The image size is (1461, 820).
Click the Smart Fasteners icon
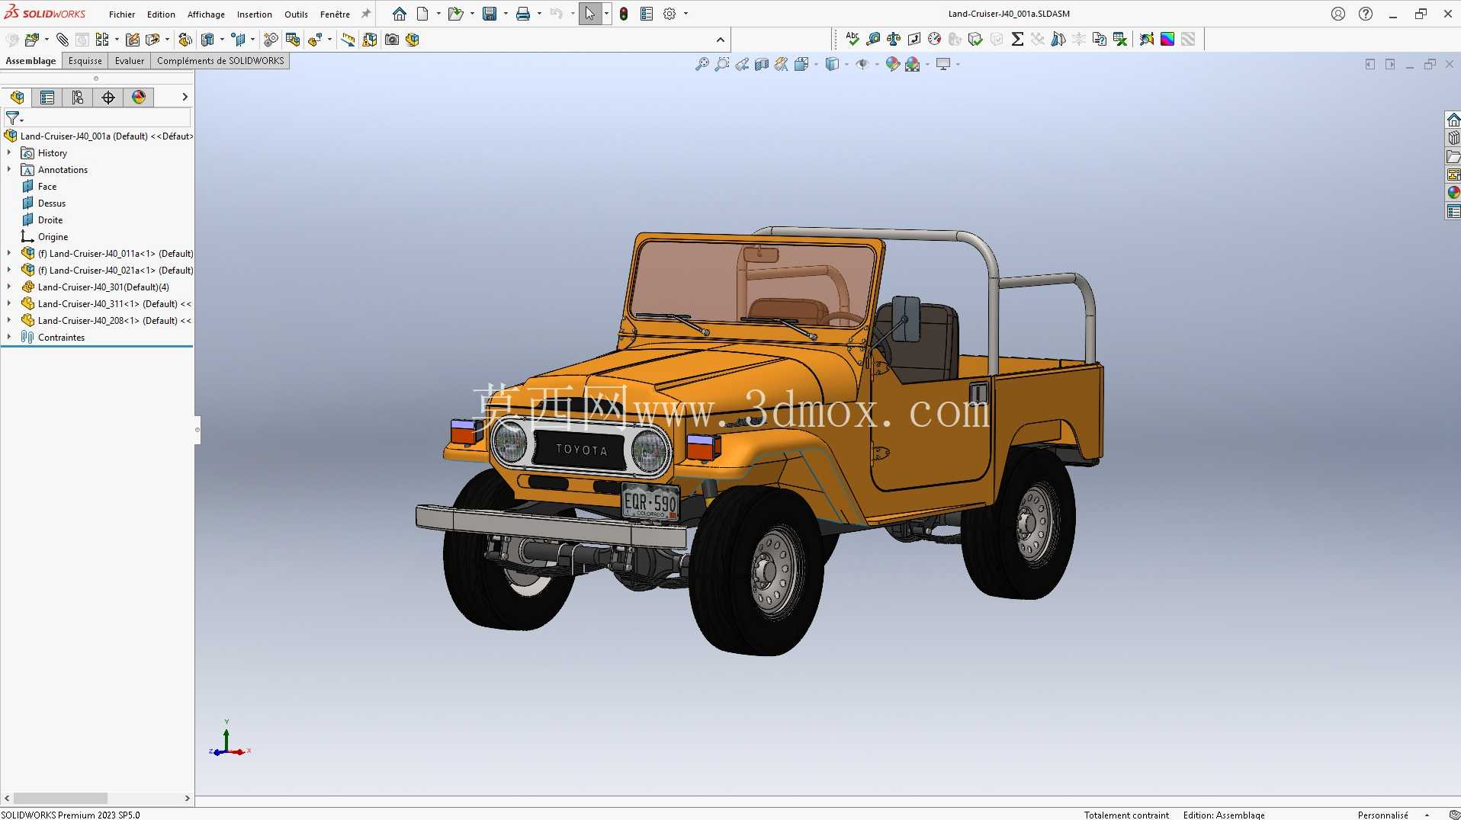tap(133, 40)
